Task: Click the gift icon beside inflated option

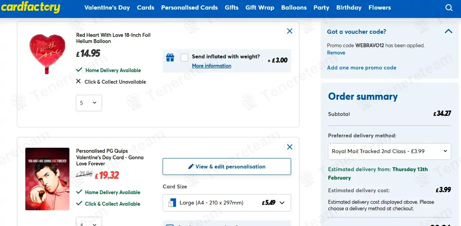Action: pyautogui.click(x=170, y=58)
